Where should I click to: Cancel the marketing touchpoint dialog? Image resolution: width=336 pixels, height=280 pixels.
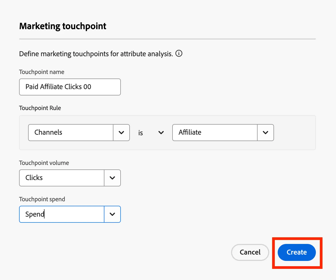coord(250,252)
